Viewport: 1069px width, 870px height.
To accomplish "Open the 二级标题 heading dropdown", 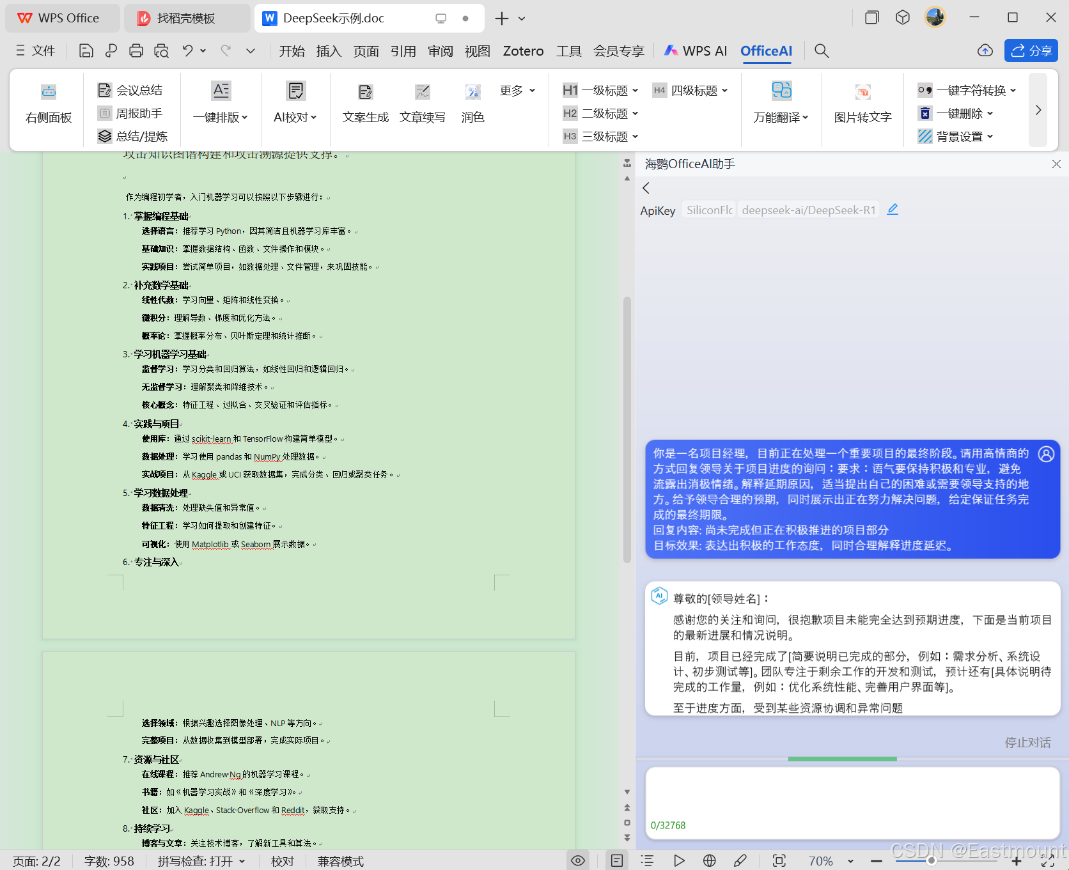I will [x=600, y=113].
